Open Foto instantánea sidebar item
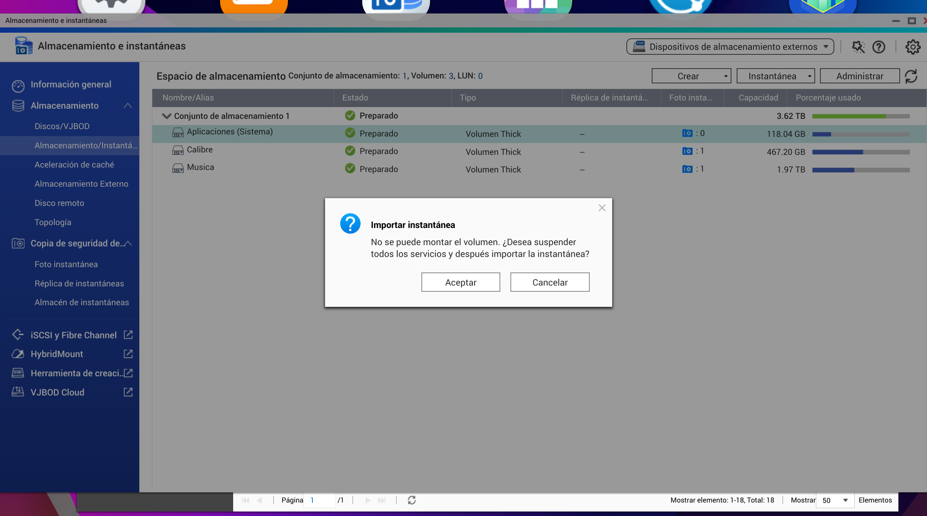927x516 pixels. [x=66, y=264]
